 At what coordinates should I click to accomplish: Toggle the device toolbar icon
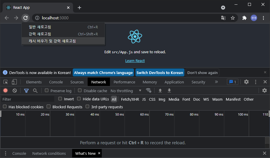pyautogui.click(x=14, y=82)
